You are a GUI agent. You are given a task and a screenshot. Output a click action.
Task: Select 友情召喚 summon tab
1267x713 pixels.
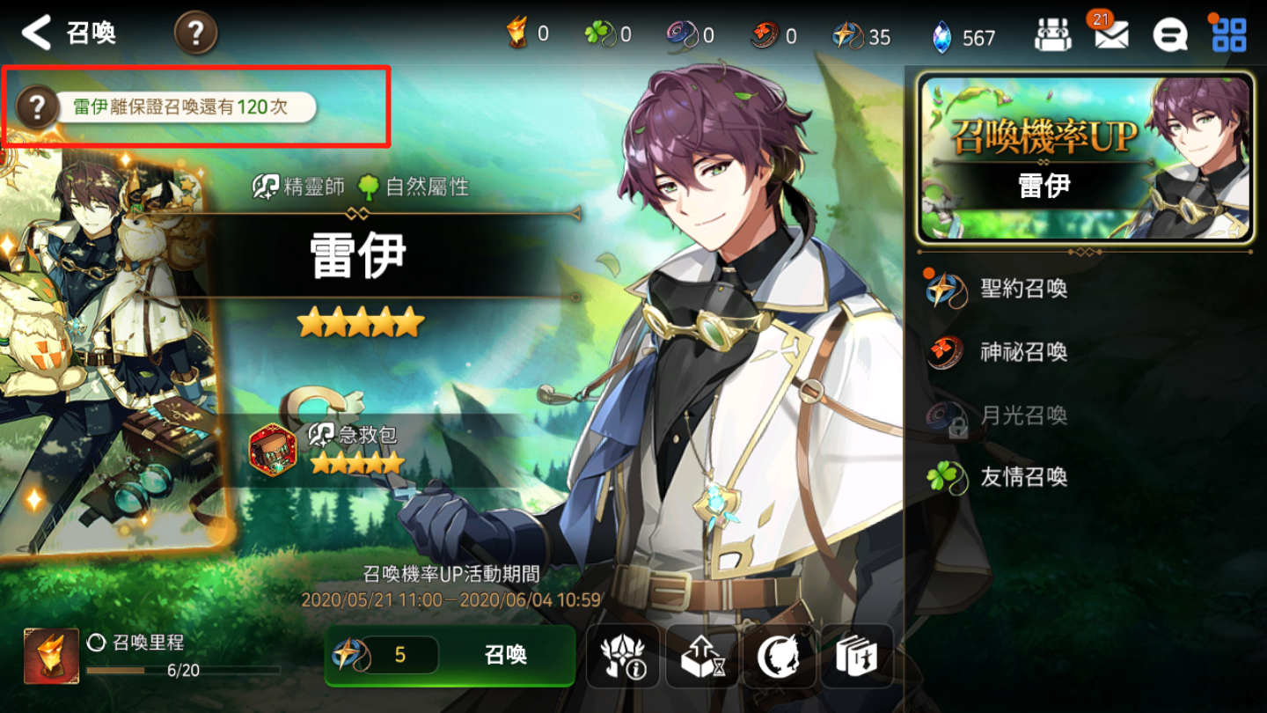(x=998, y=477)
